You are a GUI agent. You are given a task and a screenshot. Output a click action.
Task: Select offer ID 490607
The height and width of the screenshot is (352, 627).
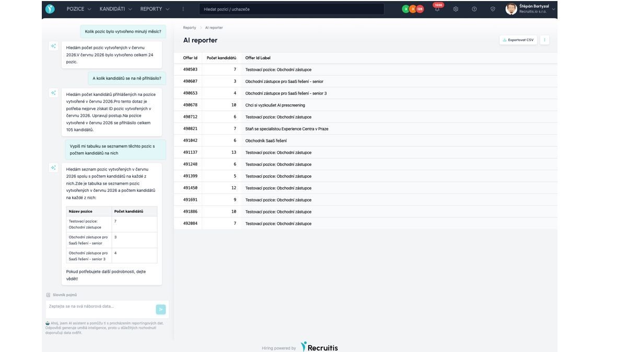point(190,81)
